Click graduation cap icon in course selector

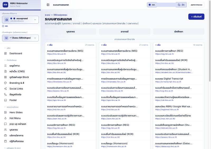pyautogui.click(x=6, y=38)
